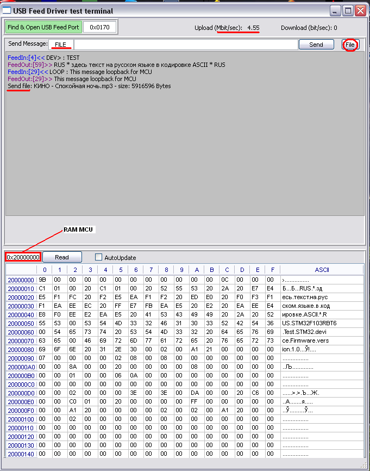
Task: Click ASCII text '.Test.STM32.devi'
Action: click(x=304, y=332)
